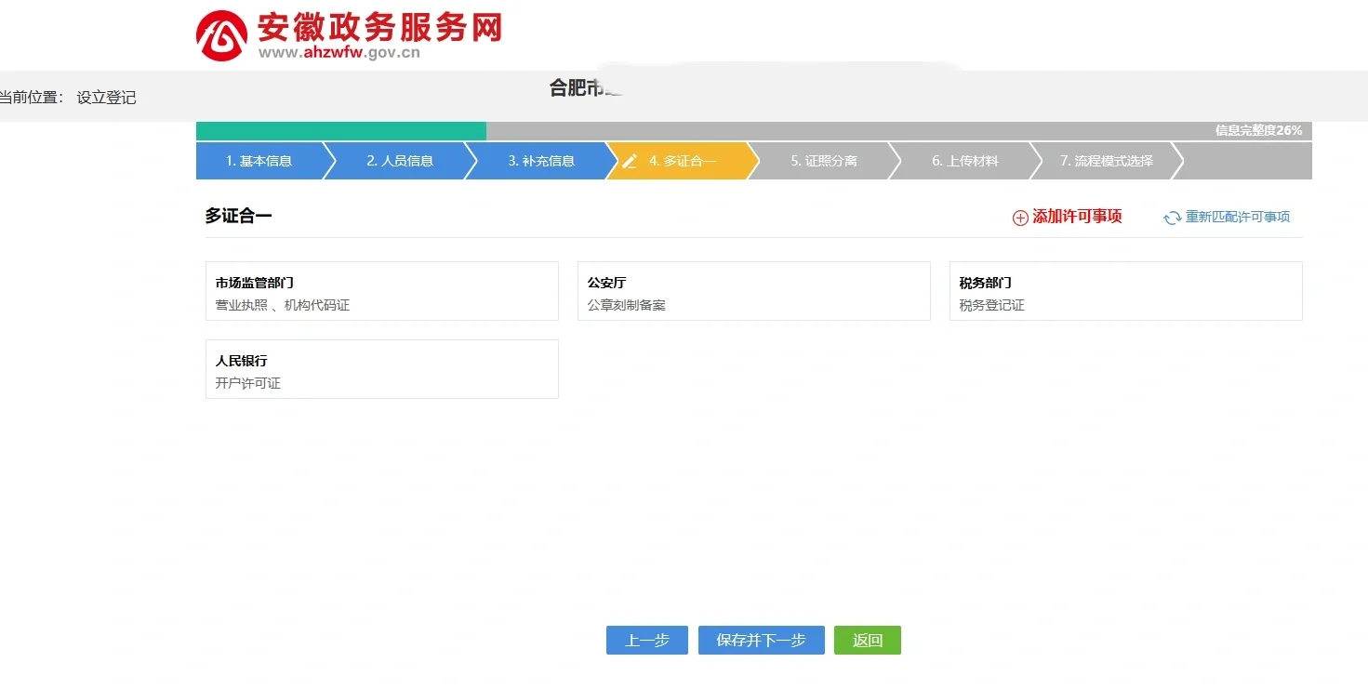Select the 市场监管部门 card
This screenshot has height=689, width=1368.
click(381, 291)
